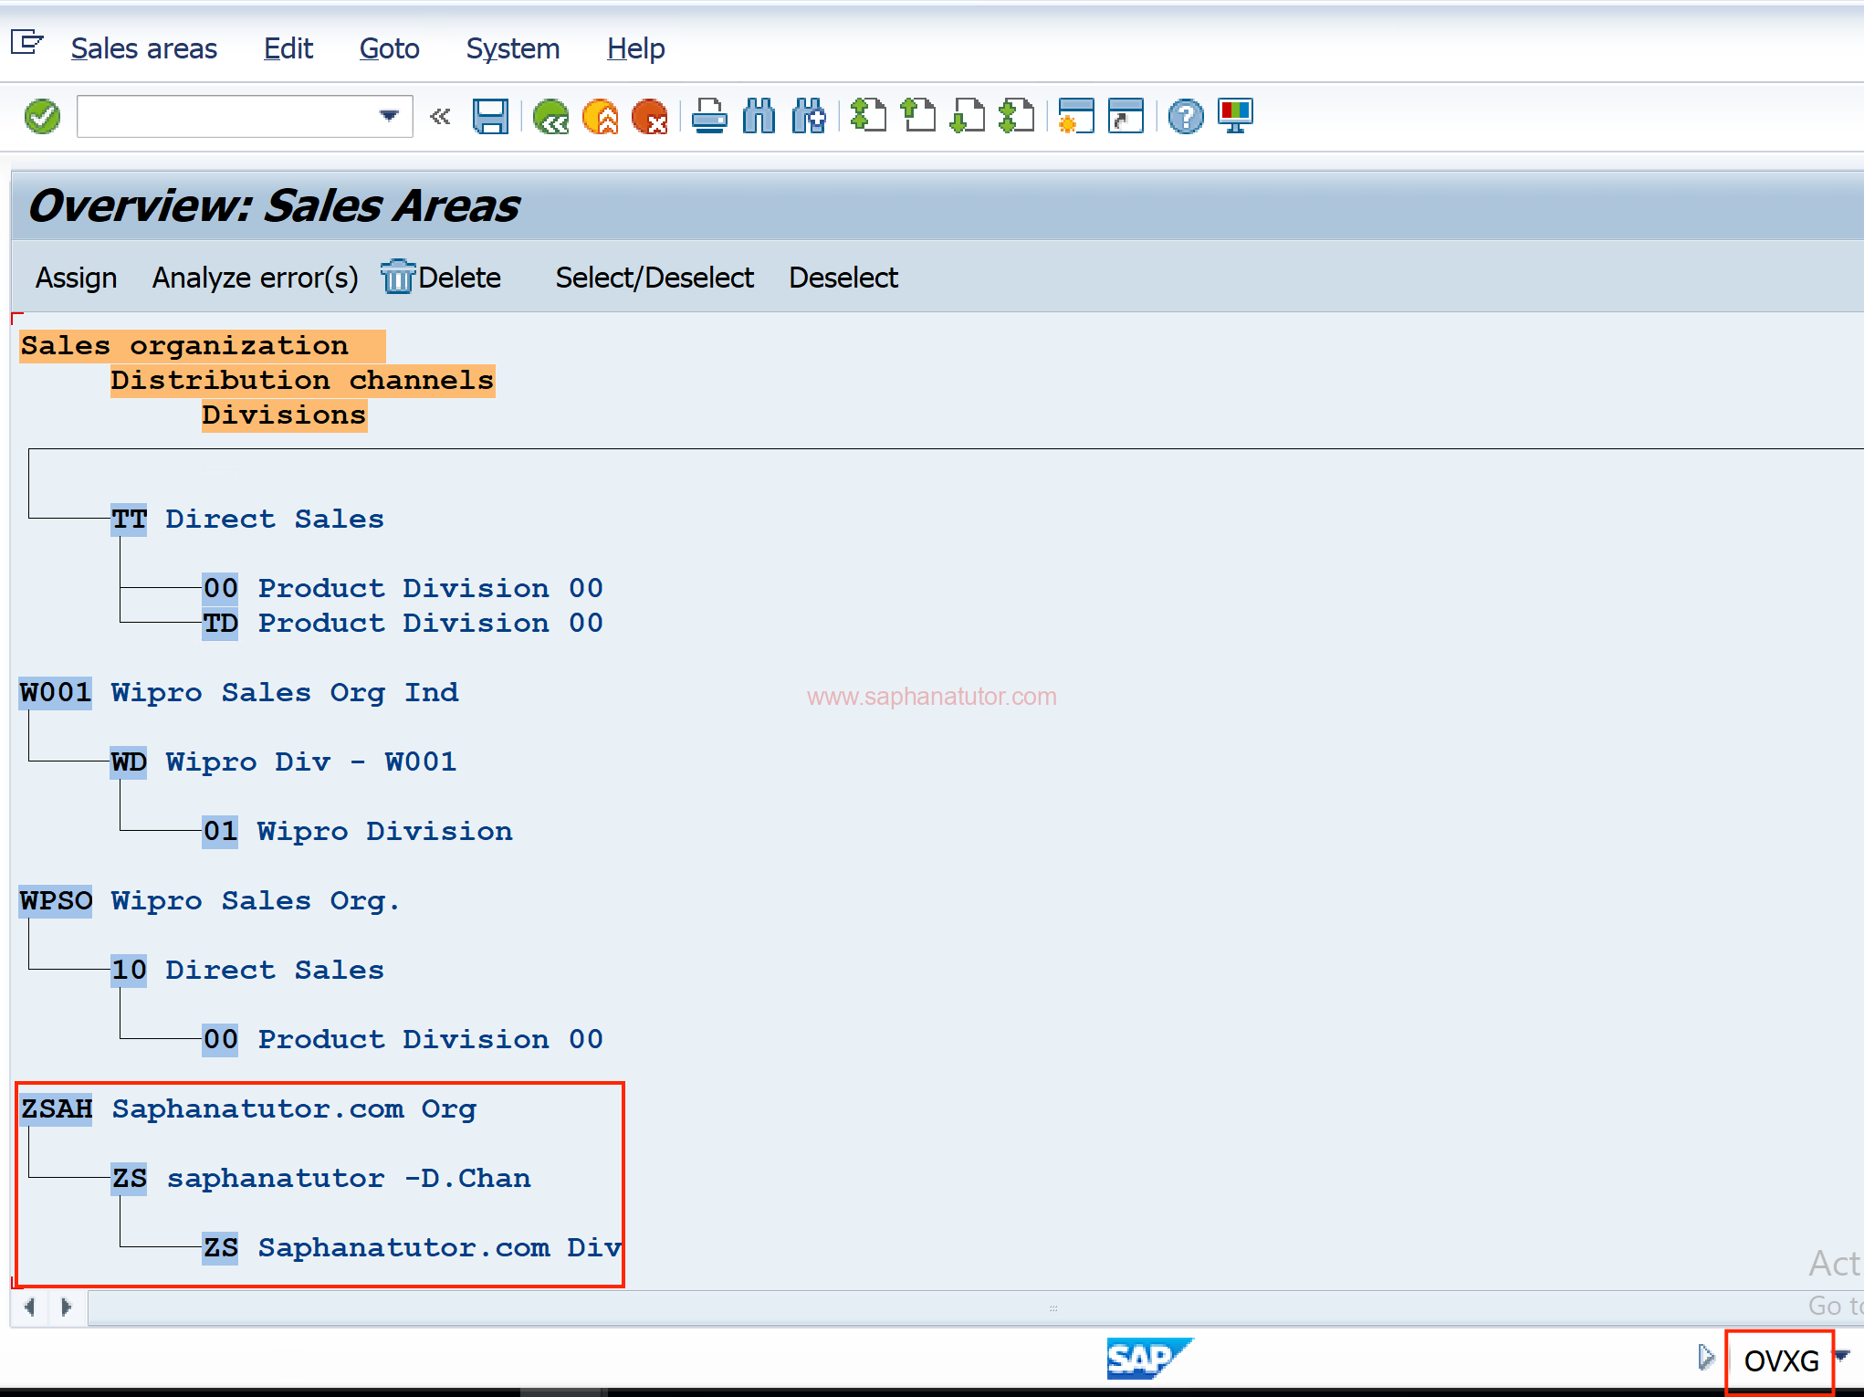Click the Delete trash can icon
The height and width of the screenshot is (1397, 1864).
[397, 277]
